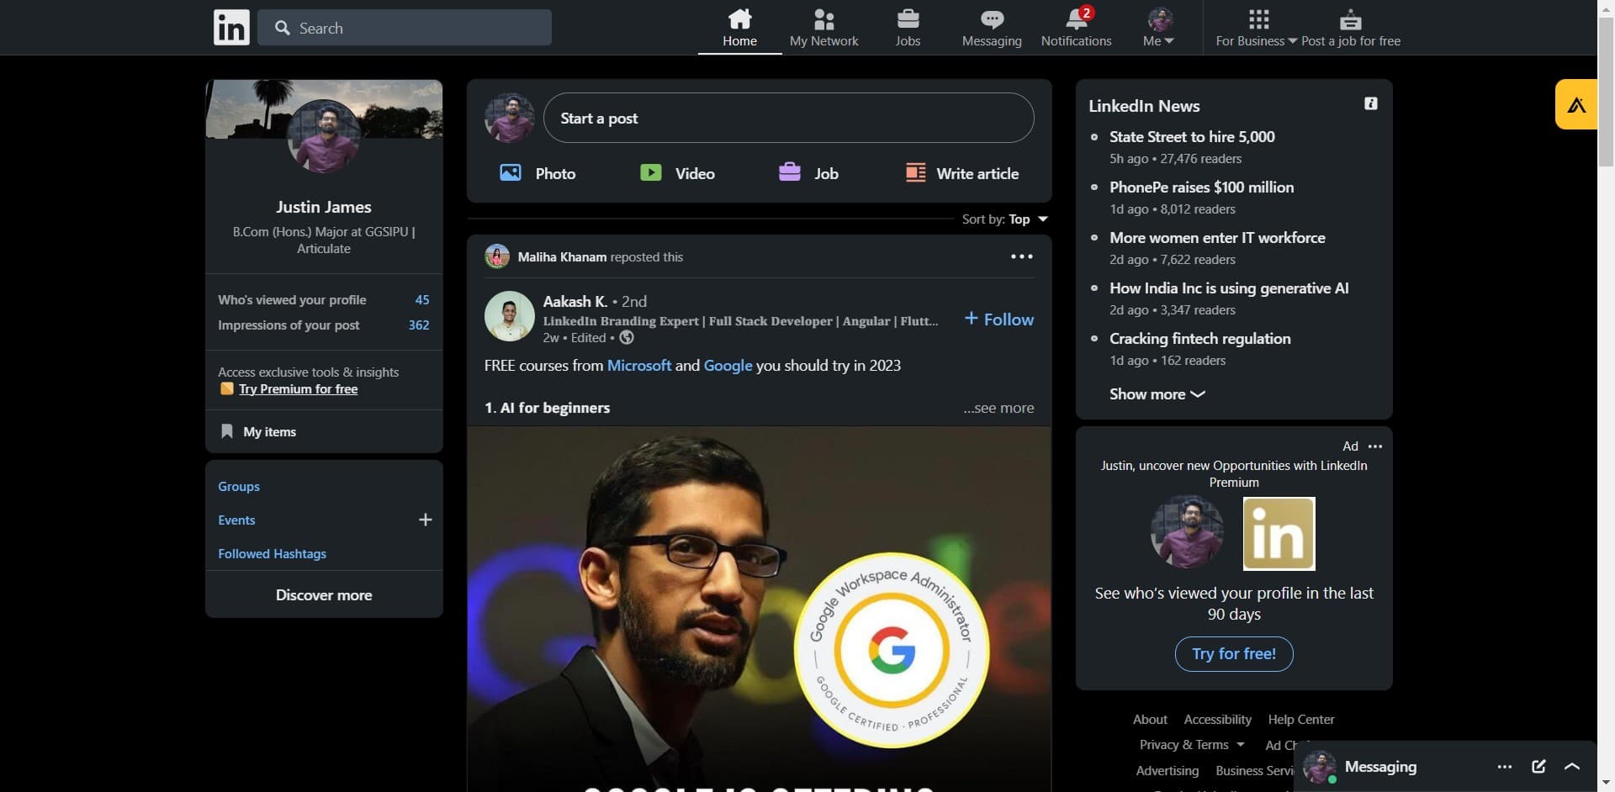Follow Aakash K.
Screen dimensions: 1615x792
[x=998, y=319]
